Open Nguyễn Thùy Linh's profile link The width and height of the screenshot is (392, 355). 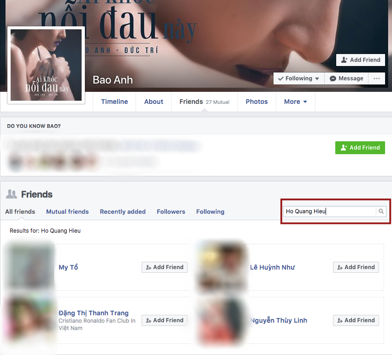coord(279,320)
